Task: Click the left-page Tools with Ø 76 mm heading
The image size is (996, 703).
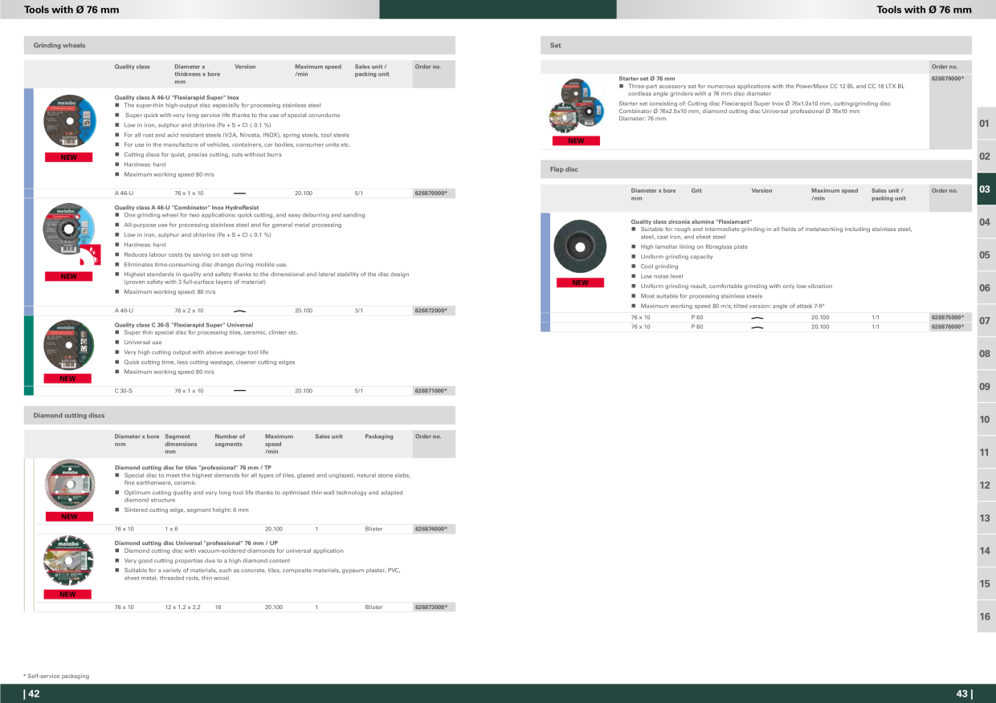Action: click(71, 10)
